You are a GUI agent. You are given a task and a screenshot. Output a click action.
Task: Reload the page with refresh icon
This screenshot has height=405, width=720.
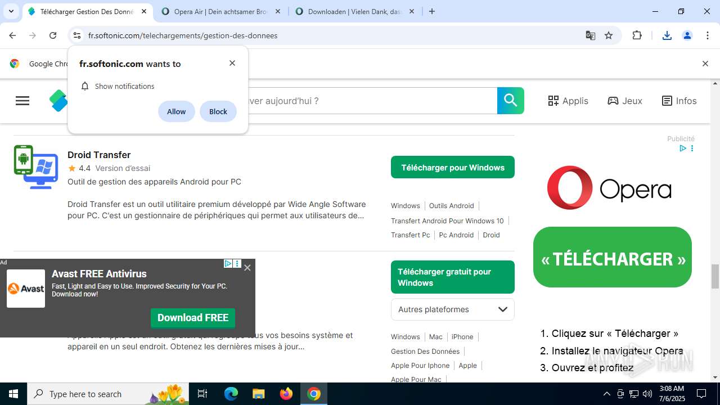(53, 35)
